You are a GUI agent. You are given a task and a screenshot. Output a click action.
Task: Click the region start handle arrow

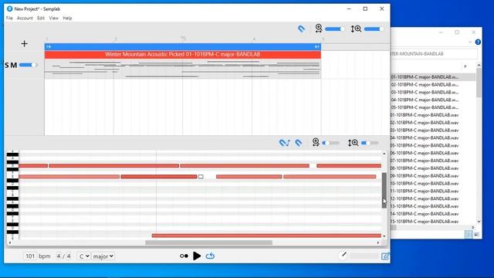click(48, 46)
